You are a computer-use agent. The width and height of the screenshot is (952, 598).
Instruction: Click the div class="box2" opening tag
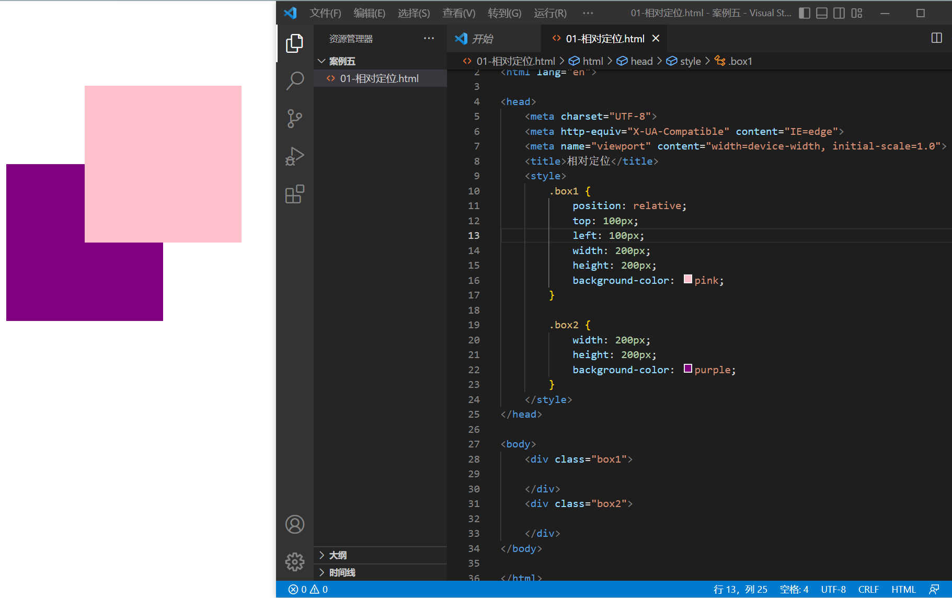tap(579, 504)
